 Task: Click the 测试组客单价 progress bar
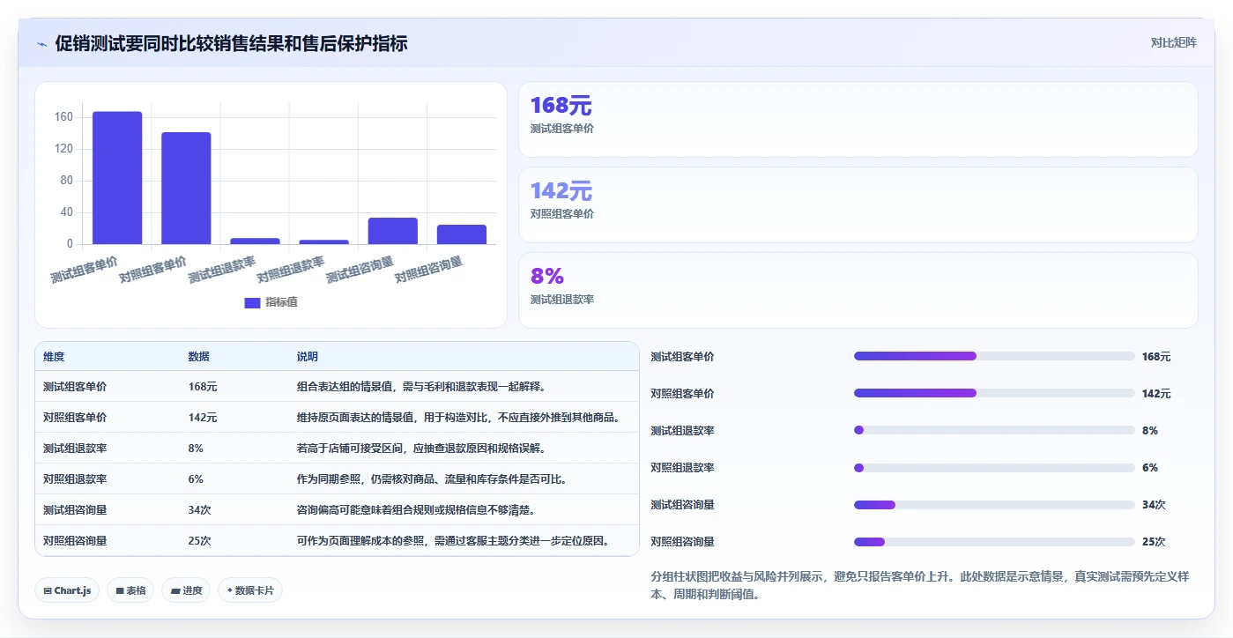994,356
